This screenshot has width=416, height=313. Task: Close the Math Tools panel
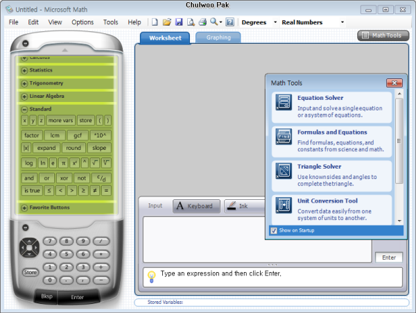click(x=395, y=83)
